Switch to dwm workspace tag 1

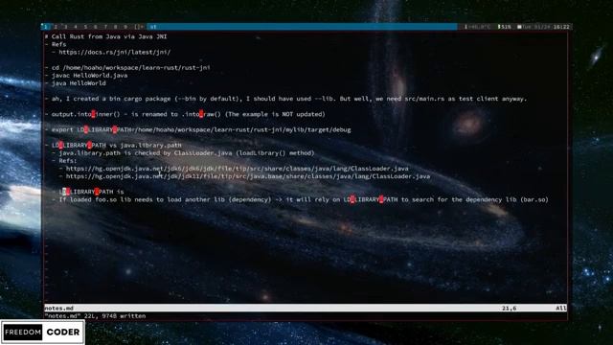46,27
